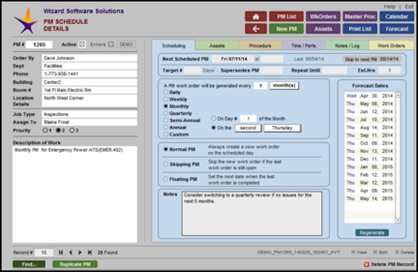This screenshot has width=418, height=272.
Task: Open the month(s) interval dropdown
Action: tap(284, 85)
